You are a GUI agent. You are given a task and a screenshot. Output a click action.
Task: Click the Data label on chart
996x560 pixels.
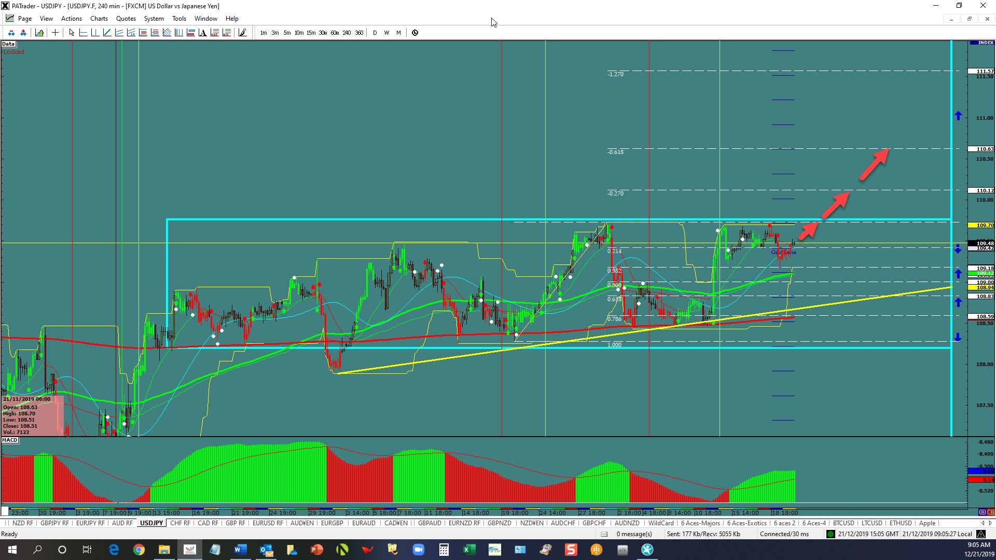point(8,44)
